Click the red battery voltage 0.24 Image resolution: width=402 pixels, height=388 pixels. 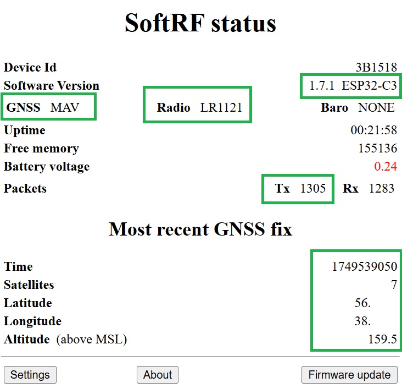coord(386,166)
